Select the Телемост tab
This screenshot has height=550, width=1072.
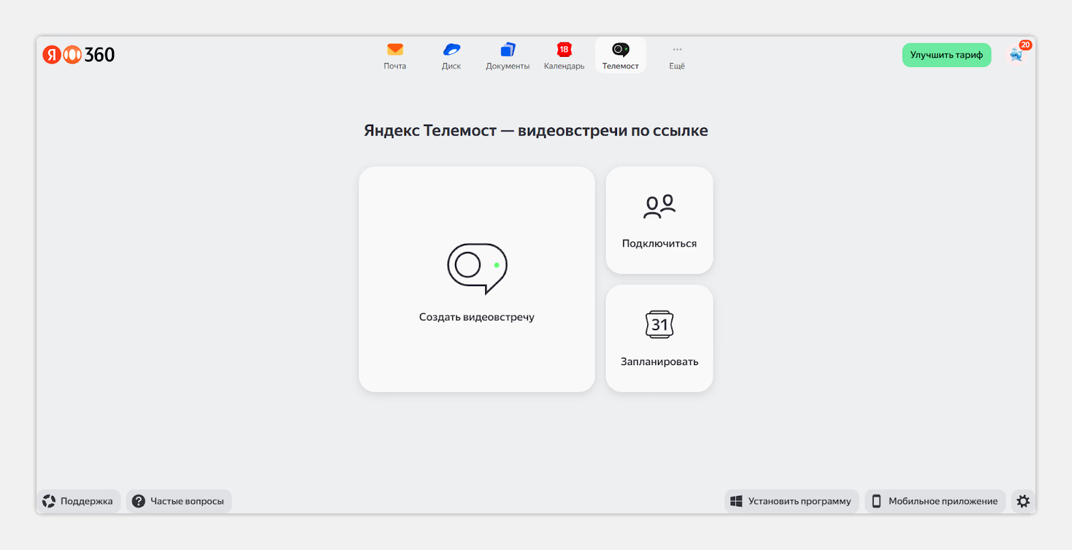[620, 56]
